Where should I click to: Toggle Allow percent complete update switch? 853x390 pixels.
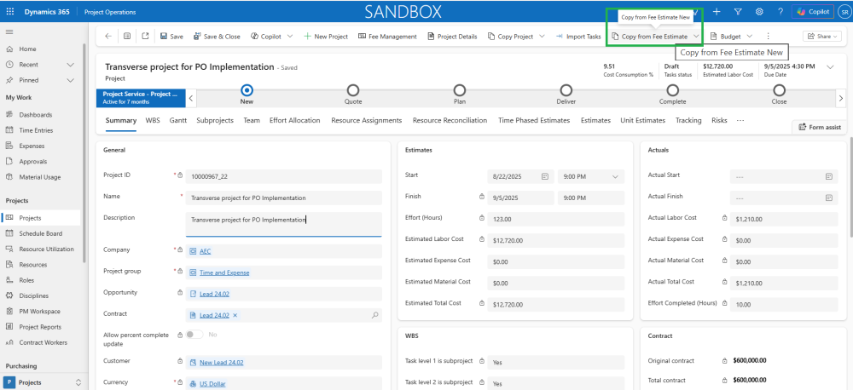(194, 335)
